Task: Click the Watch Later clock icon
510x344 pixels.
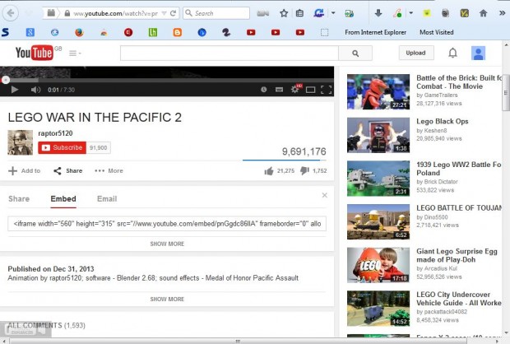Action: coord(263,90)
